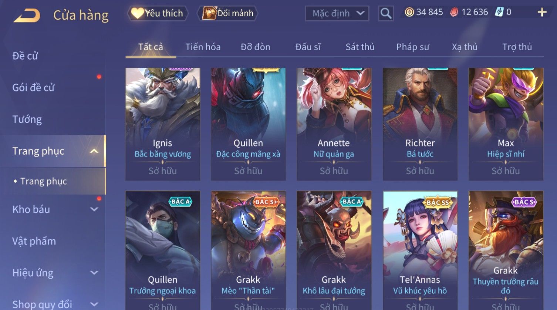Open Tel'Annas Vũ khúc yêu hồ card

(x=420, y=250)
